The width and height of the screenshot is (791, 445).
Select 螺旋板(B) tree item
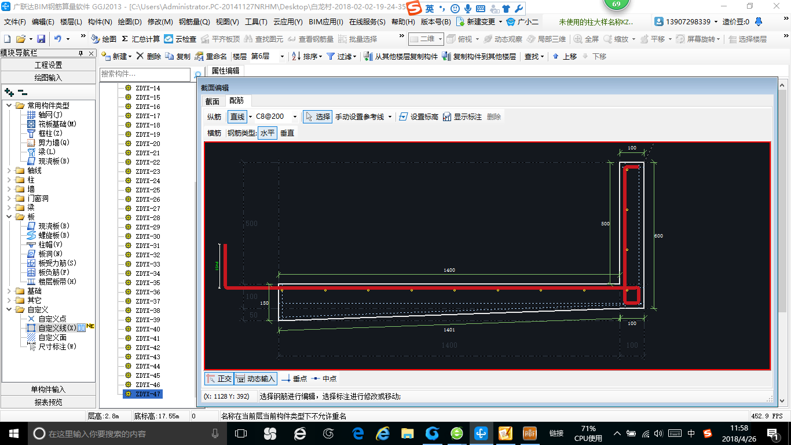click(49, 235)
